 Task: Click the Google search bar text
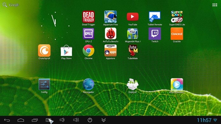pyautogui.click(x=14, y=5)
